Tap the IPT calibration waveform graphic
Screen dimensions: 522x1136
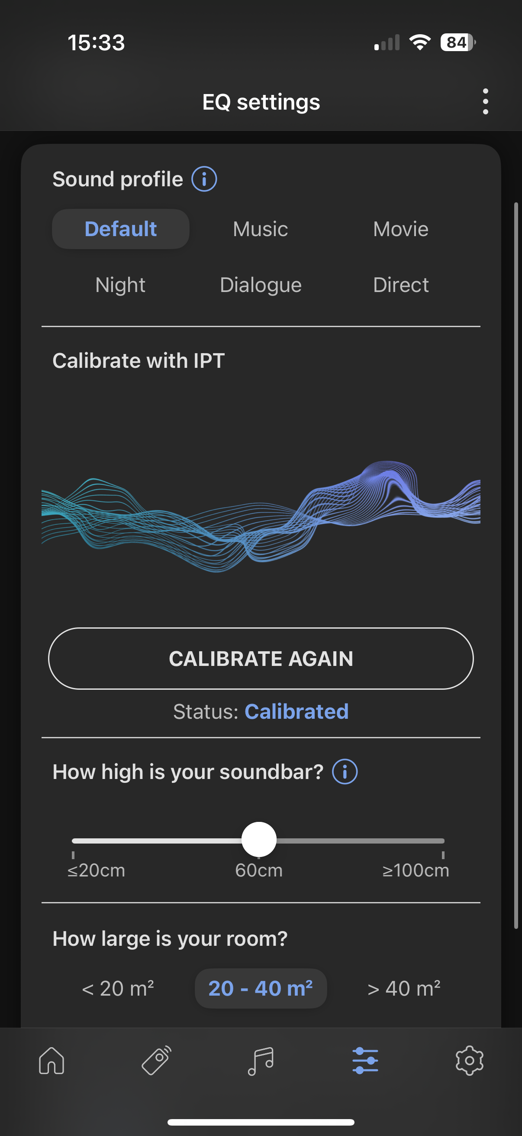pos(261,516)
